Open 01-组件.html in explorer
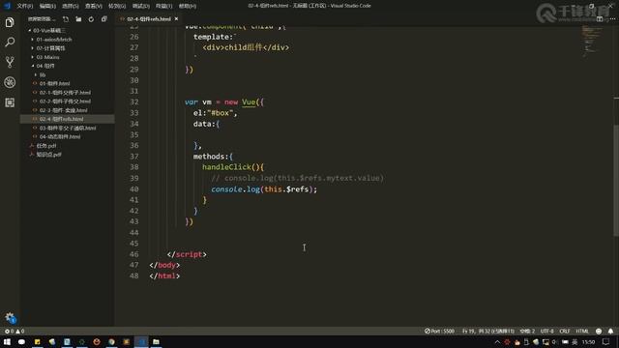The image size is (619, 348). click(54, 84)
